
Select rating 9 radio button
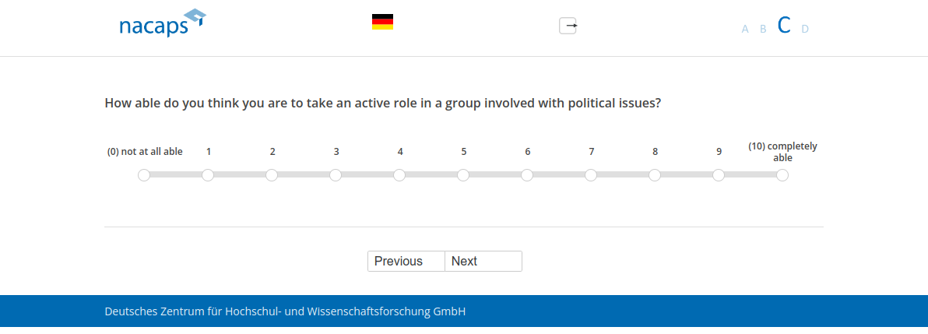pyautogui.click(x=719, y=175)
